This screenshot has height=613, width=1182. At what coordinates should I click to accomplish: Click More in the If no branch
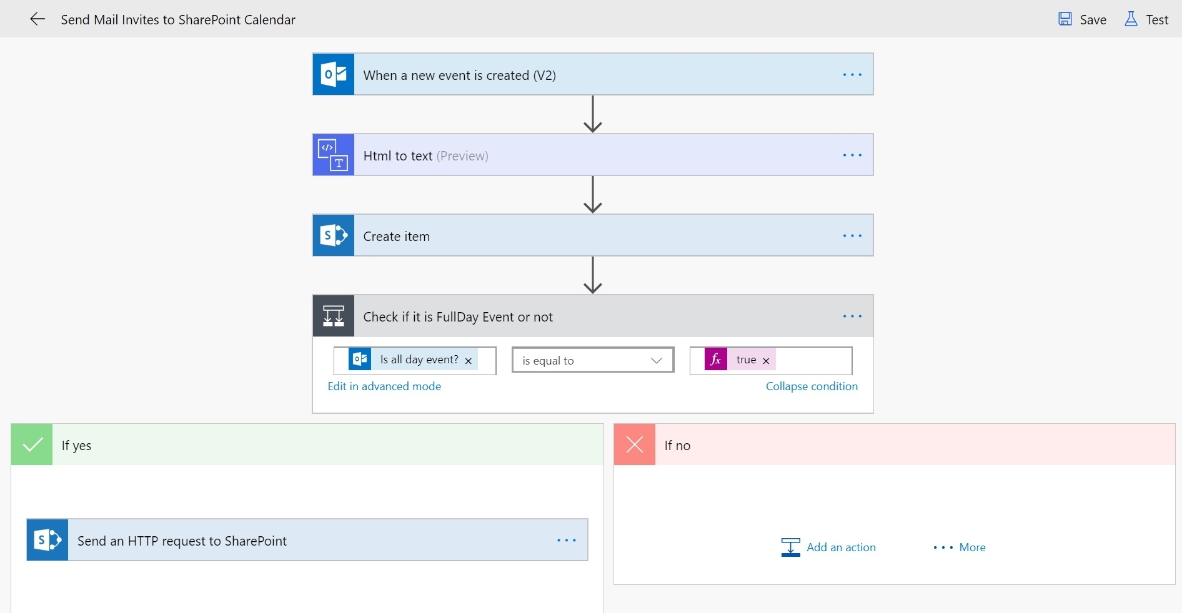point(960,547)
